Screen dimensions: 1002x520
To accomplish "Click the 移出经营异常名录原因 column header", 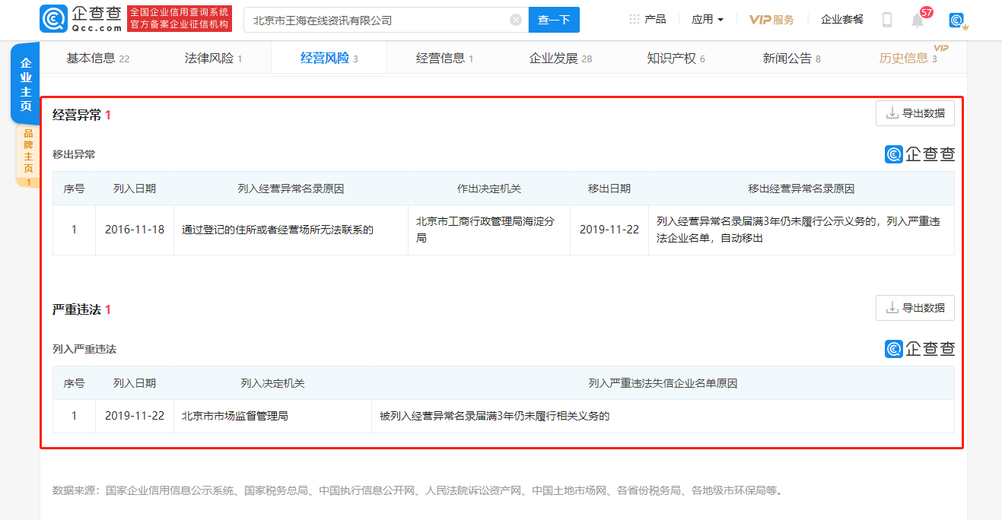I will pyautogui.click(x=801, y=189).
